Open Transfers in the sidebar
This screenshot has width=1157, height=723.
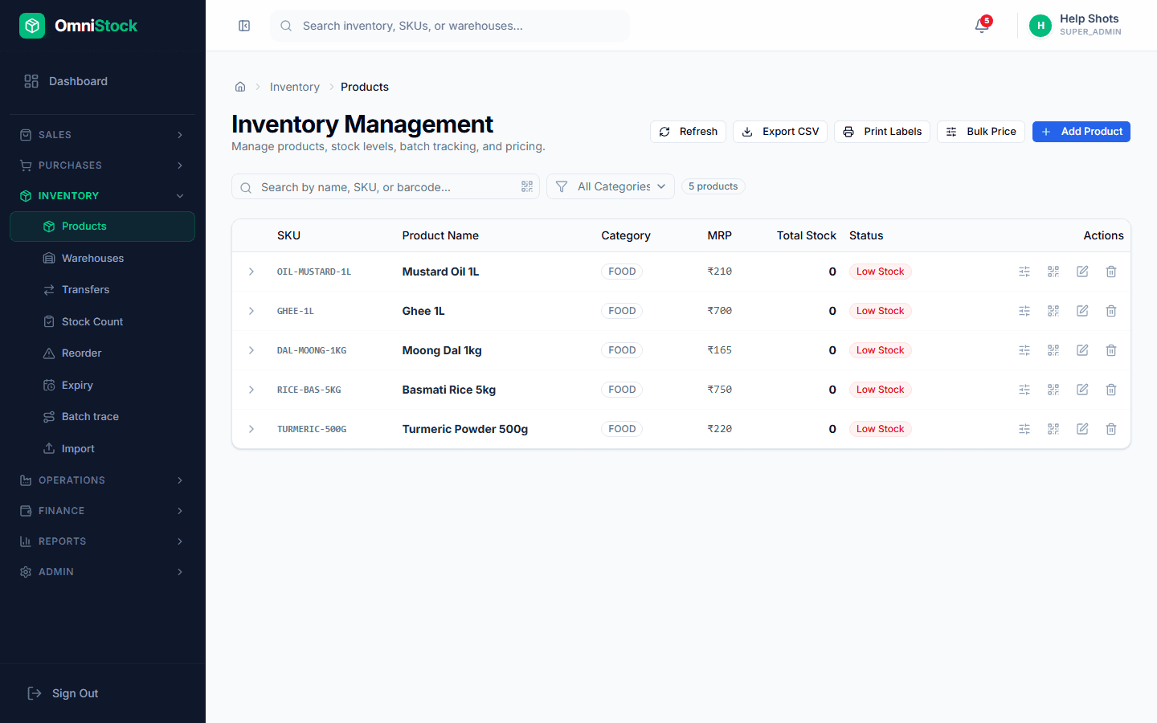pos(102,290)
